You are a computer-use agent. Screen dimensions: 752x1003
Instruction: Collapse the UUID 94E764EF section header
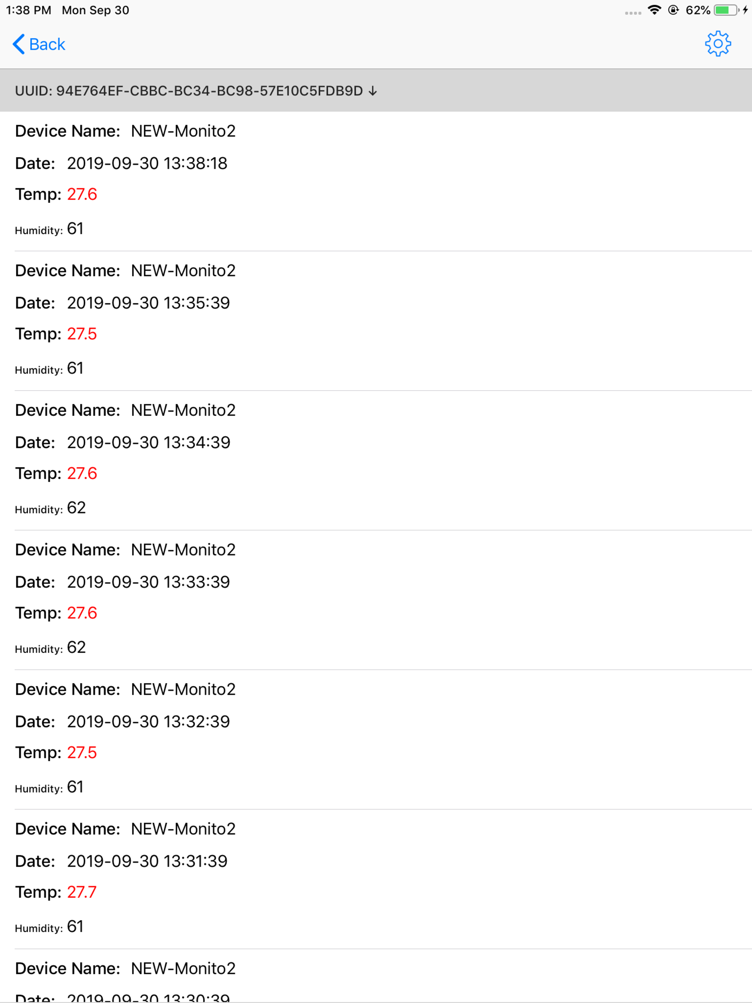[376, 91]
